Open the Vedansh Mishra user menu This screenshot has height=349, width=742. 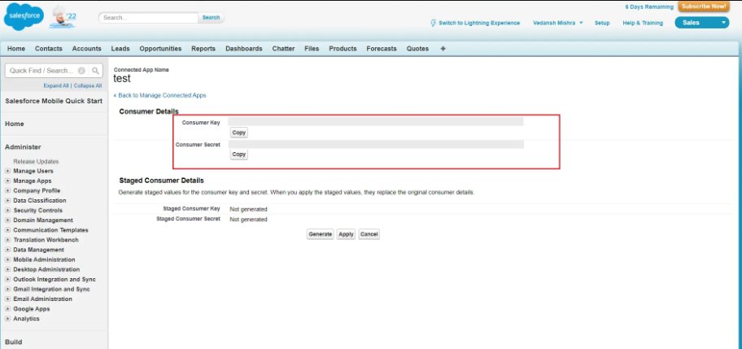[558, 23]
